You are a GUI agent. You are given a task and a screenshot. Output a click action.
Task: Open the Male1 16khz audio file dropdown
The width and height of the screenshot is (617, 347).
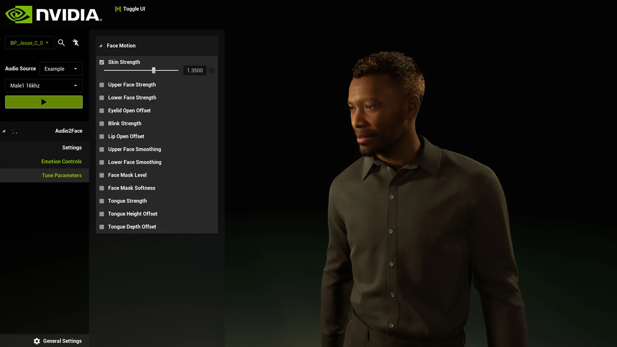(x=43, y=85)
